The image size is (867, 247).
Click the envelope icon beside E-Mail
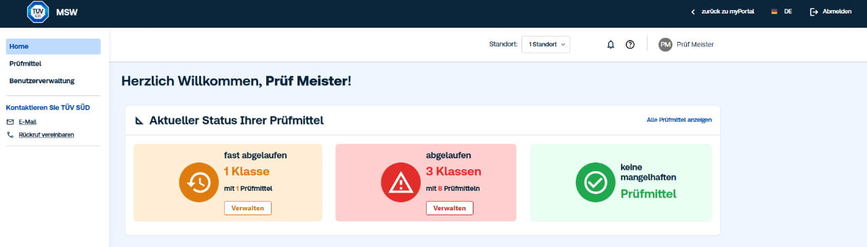click(x=10, y=122)
